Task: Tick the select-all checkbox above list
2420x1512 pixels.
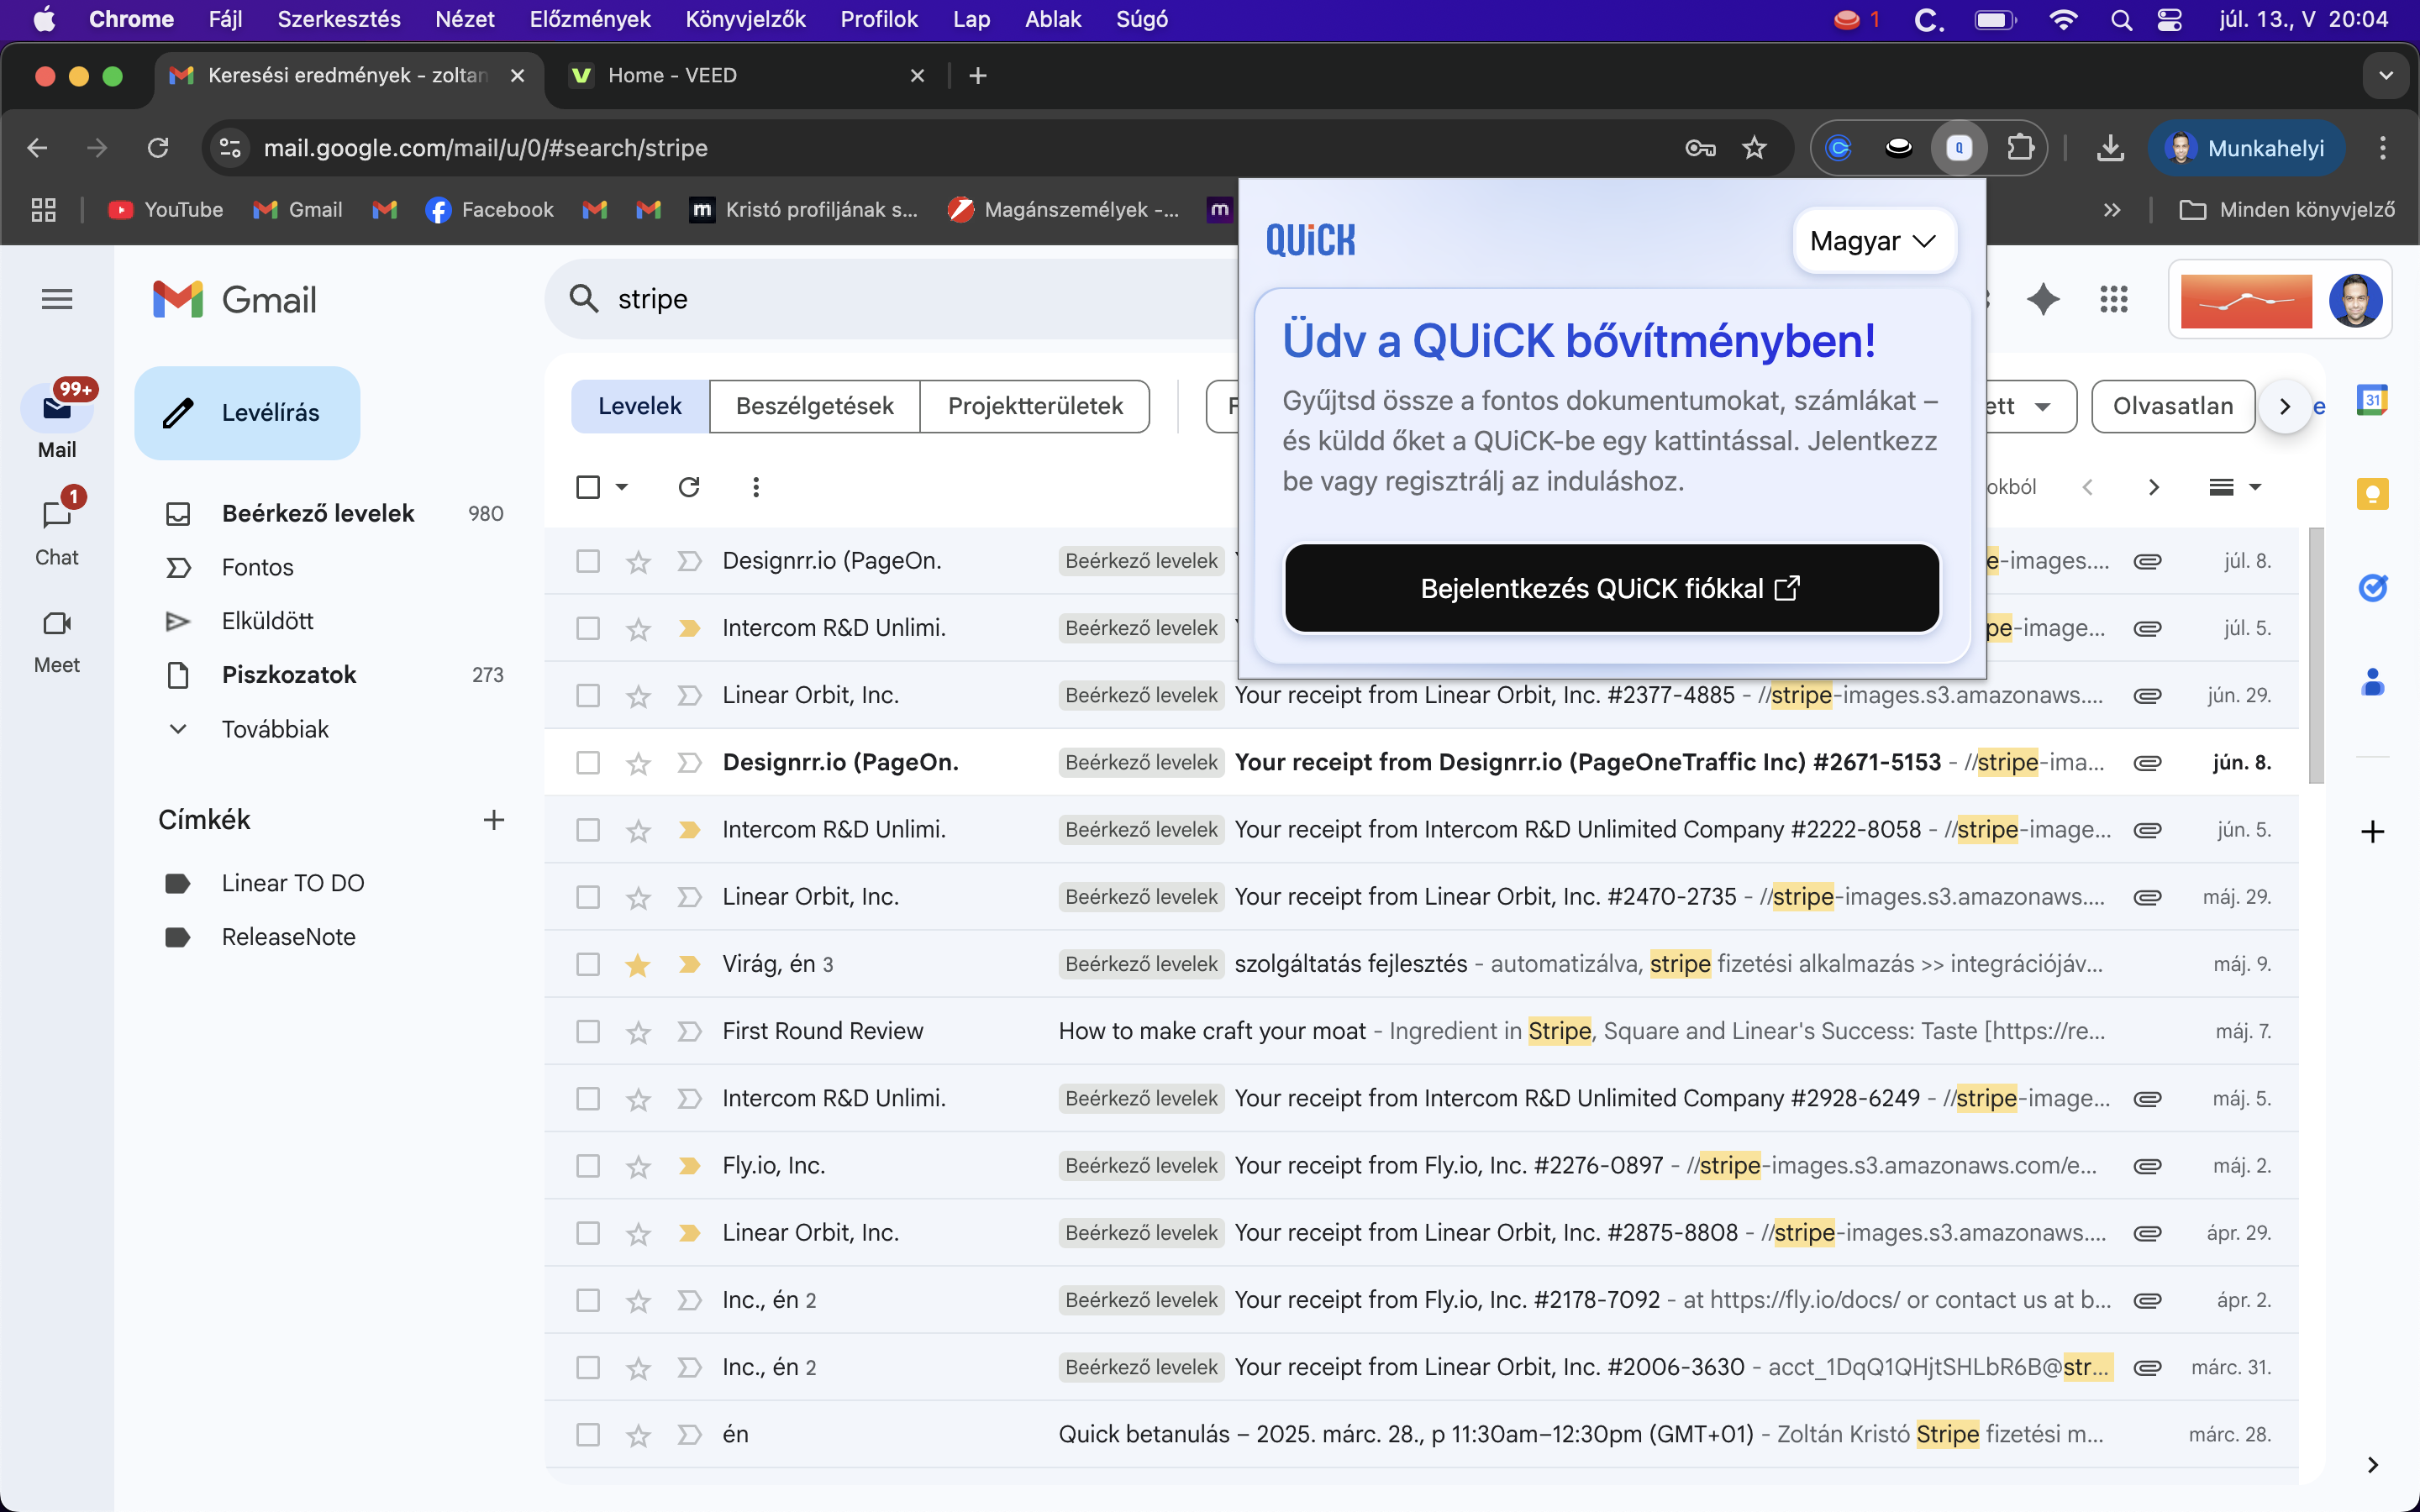Action: (x=588, y=487)
